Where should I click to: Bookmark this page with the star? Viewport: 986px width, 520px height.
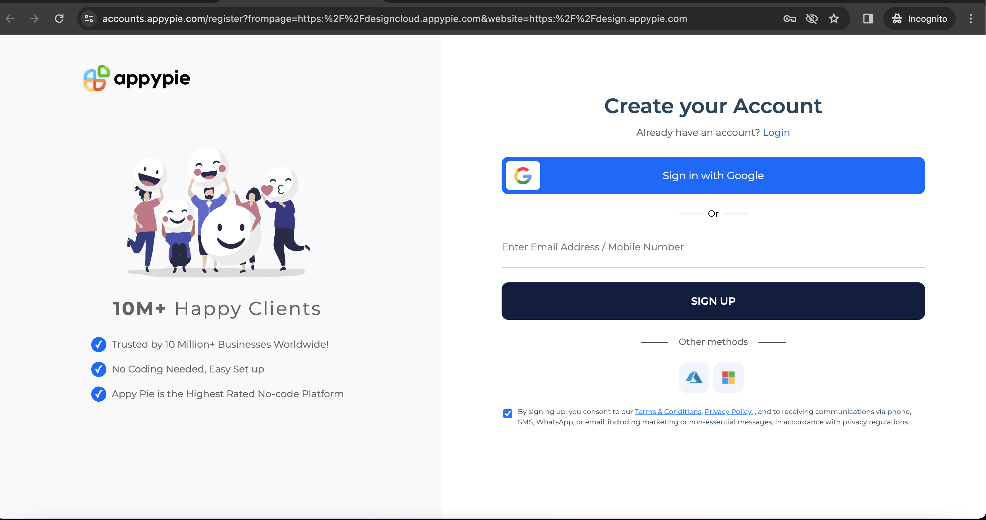tap(834, 18)
